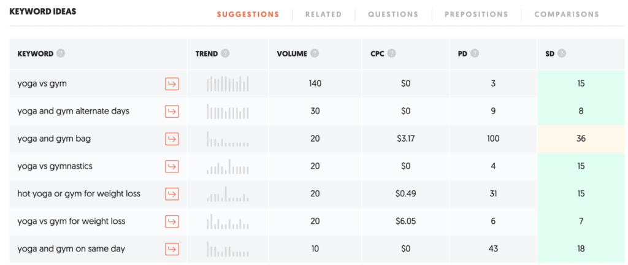Click the 'yoga vs gym' keyword
The height and width of the screenshot is (265, 628).
[x=42, y=83]
